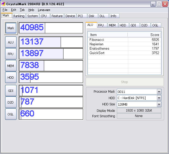The width and height of the screenshot is (169, 154).
Task: Run the HDD benchmark button
Action: [11, 77]
